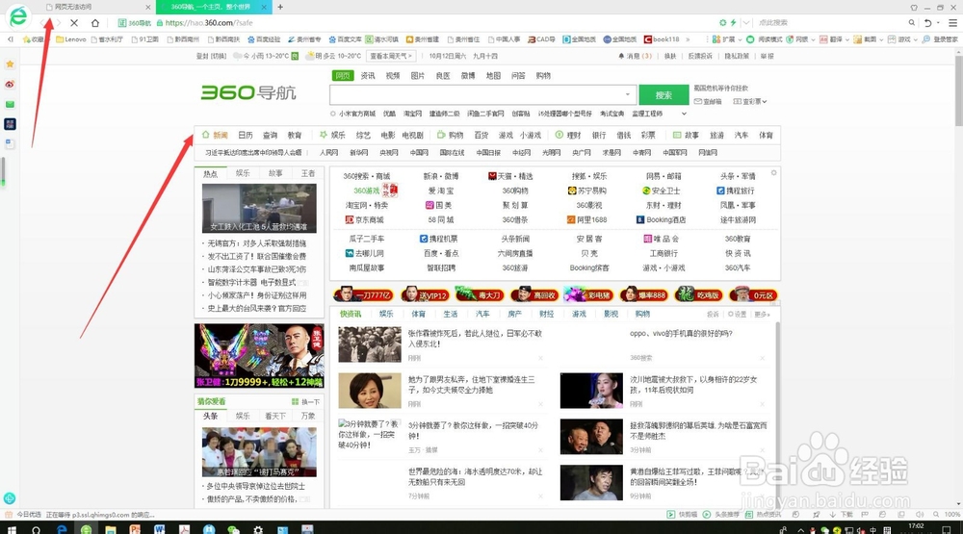The height and width of the screenshot is (534, 963).
Task: Click the green lightning speed-mode icon
Action: [x=733, y=23]
